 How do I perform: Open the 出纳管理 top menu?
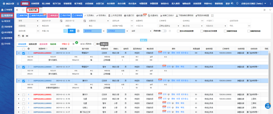pyautogui.click(x=35, y=4)
